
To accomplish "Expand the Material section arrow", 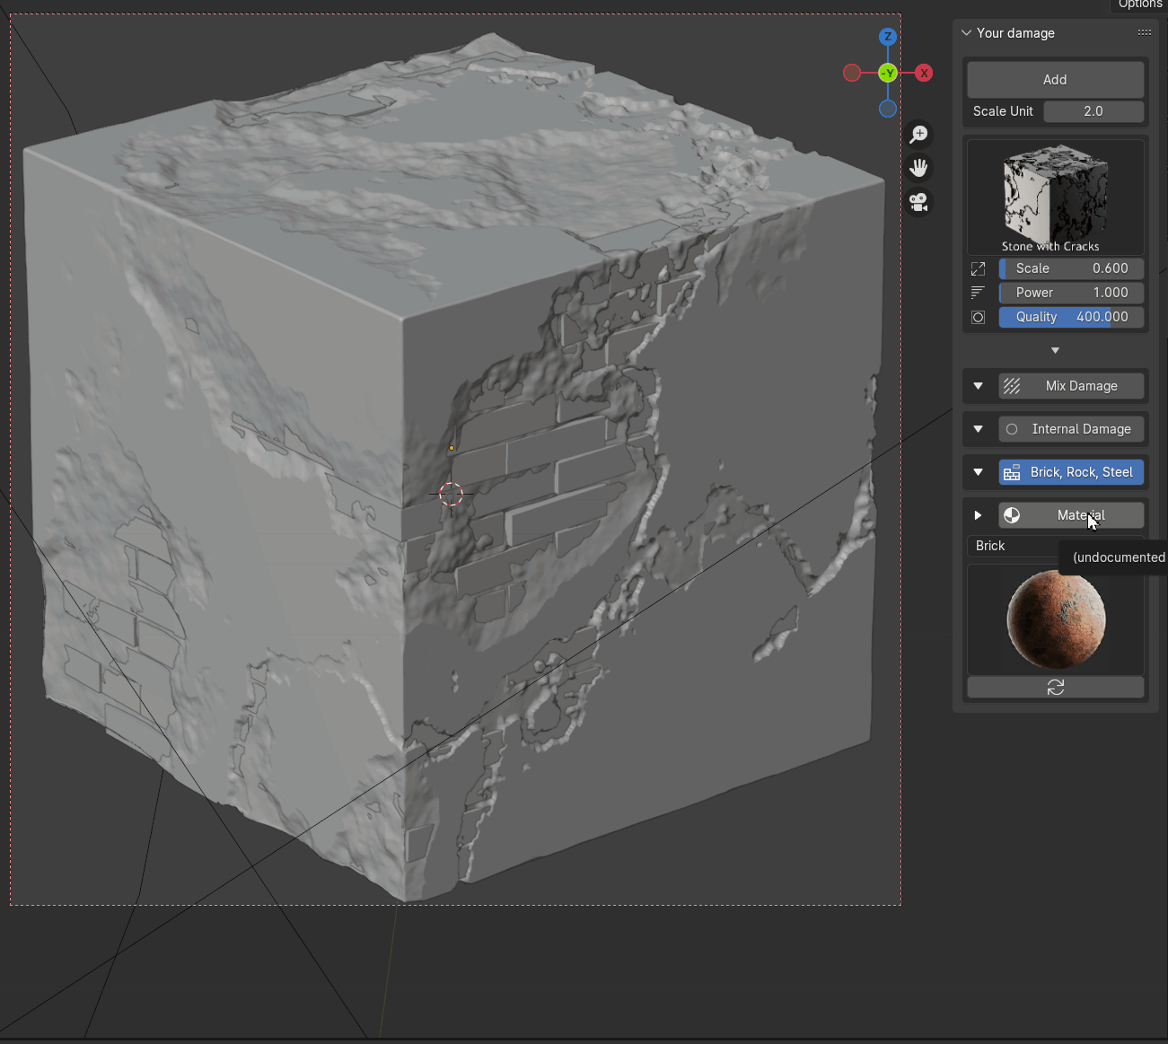I will point(978,515).
